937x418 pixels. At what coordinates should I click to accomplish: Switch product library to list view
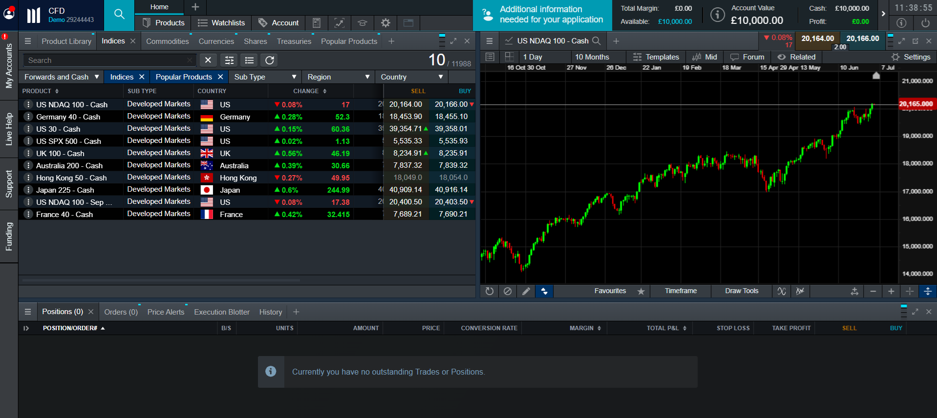[x=250, y=60]
